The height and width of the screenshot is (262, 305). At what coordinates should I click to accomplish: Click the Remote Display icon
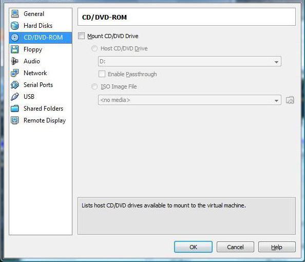coord(15,120)
